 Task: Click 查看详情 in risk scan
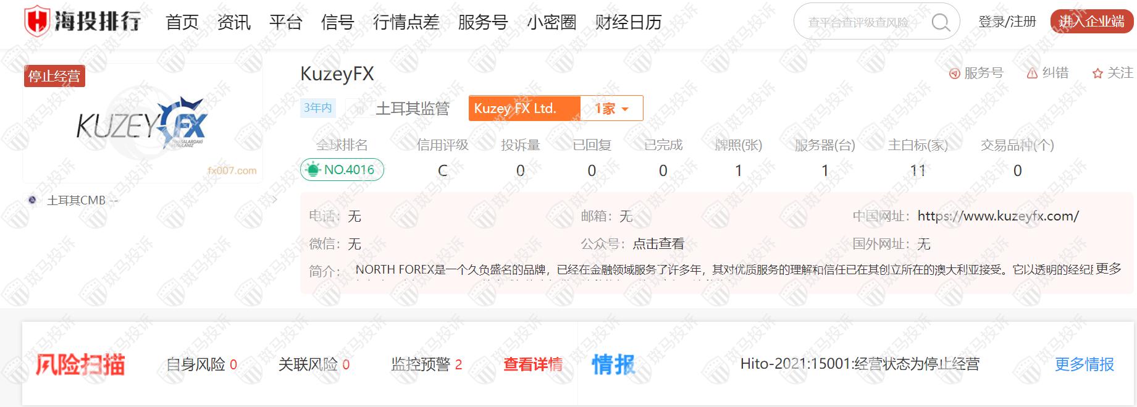pos(532,364)
